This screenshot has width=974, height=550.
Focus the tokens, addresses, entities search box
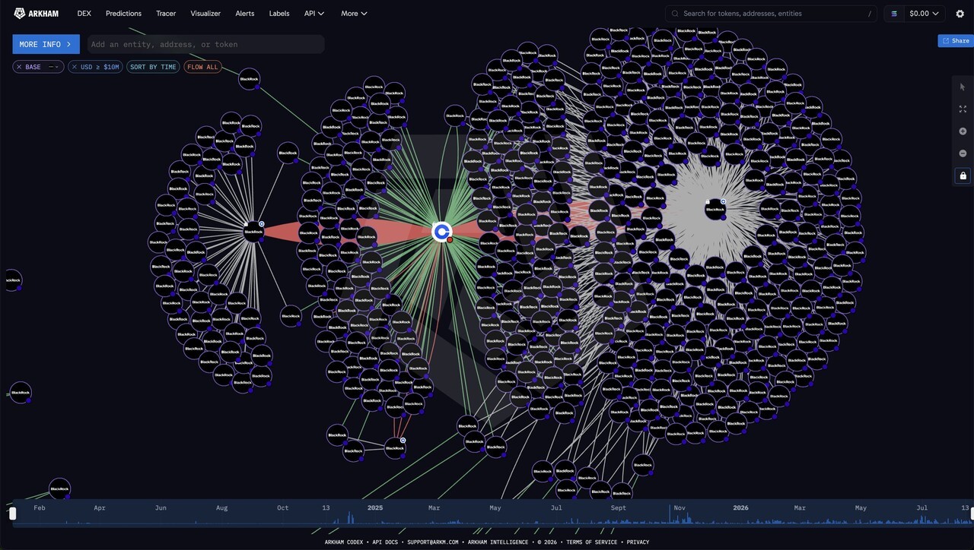tap(771, 13)
